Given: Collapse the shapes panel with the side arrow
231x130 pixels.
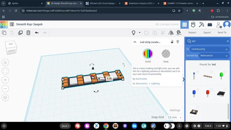Looking at the screenshot, I should tap(183, 80).
